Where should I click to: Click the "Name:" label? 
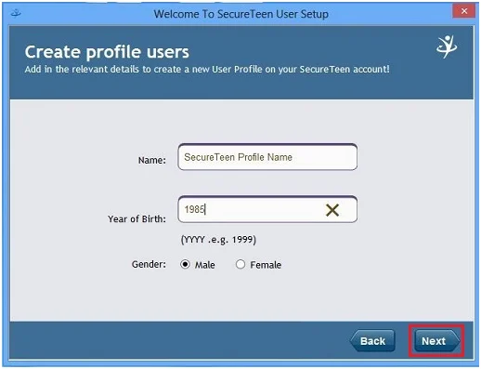pos(152,160)
